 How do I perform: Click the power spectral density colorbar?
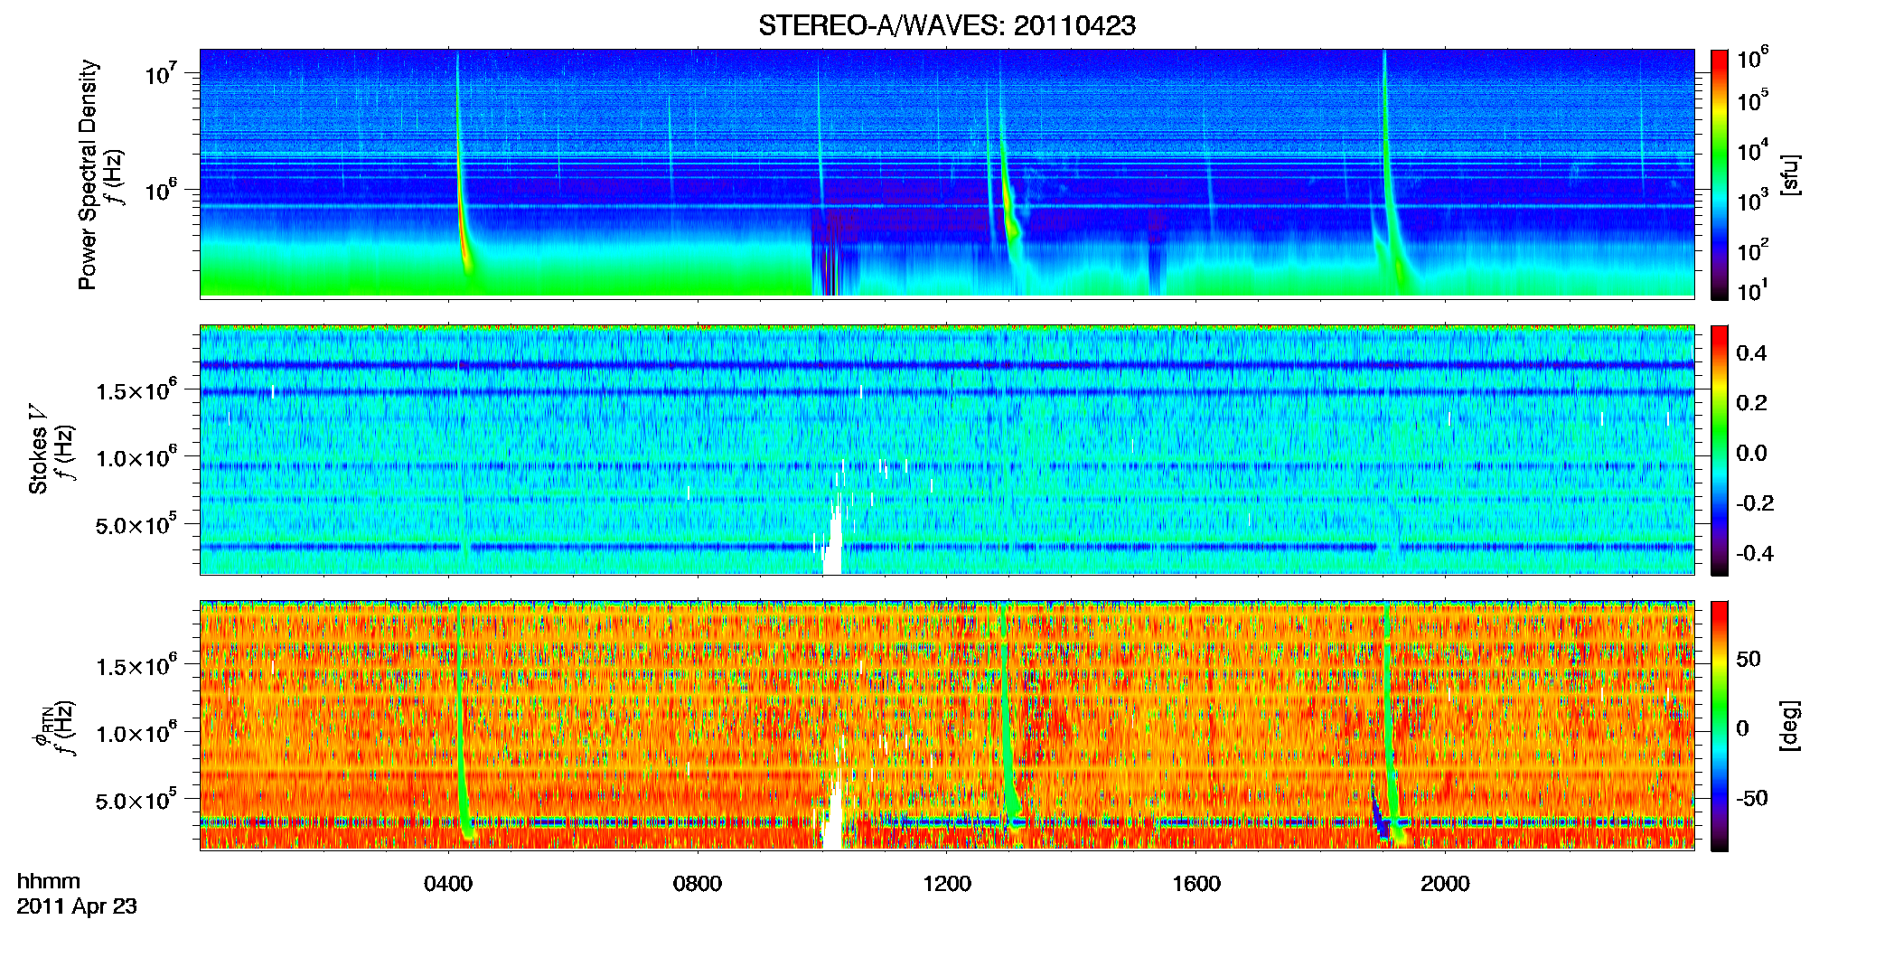1720,174
